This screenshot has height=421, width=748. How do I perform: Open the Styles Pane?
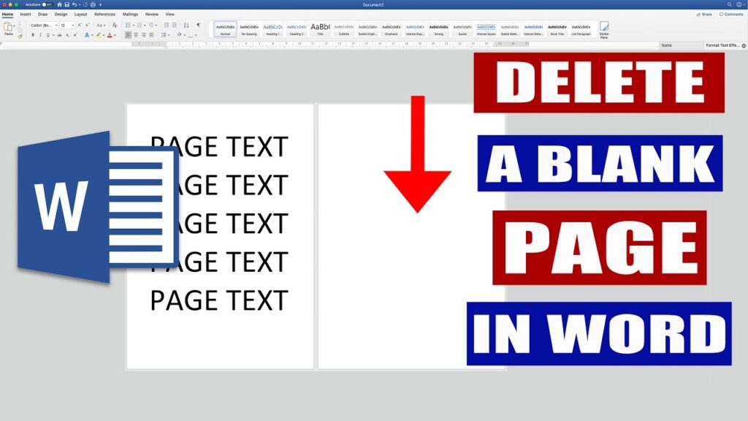coord(604,29)
